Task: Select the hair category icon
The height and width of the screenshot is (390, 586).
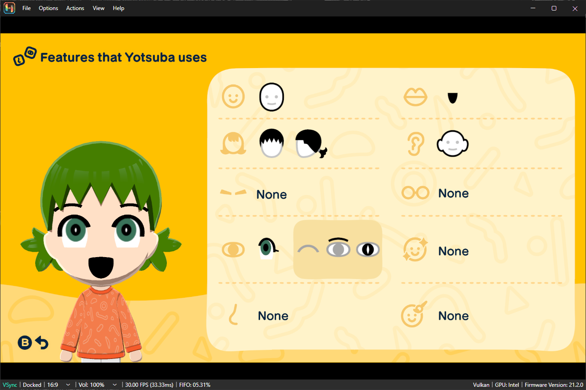Action: [234, 143]
